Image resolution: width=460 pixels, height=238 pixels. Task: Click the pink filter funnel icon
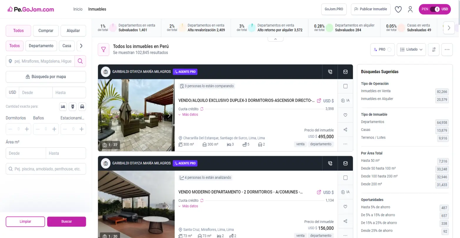point(103,50)
